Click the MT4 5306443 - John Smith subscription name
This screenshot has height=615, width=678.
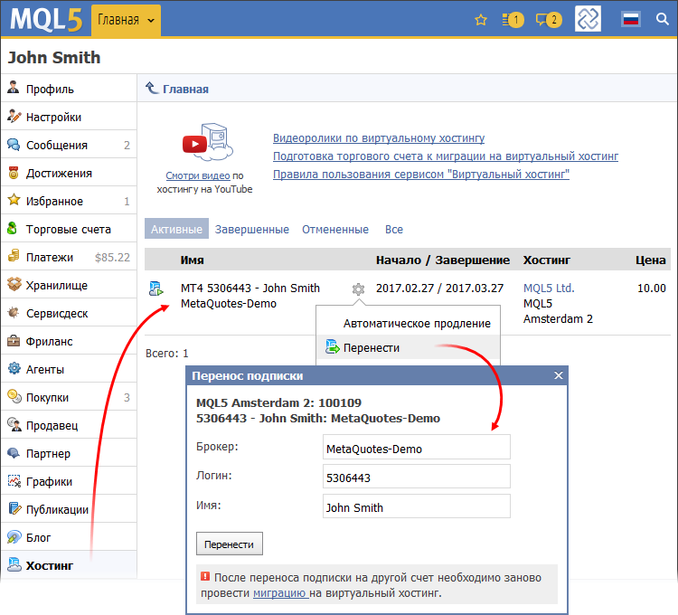coord(250,288)
